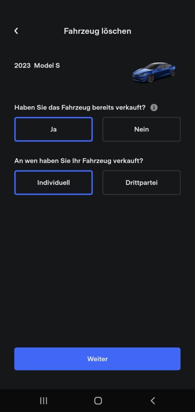Click the Fahrzeug löschen page title
This screenshot has height=412, width=195.
tap(97, 31)
